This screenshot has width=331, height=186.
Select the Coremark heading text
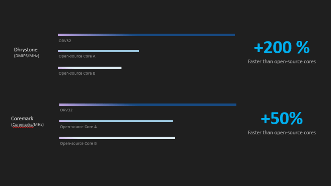[22, 119]
